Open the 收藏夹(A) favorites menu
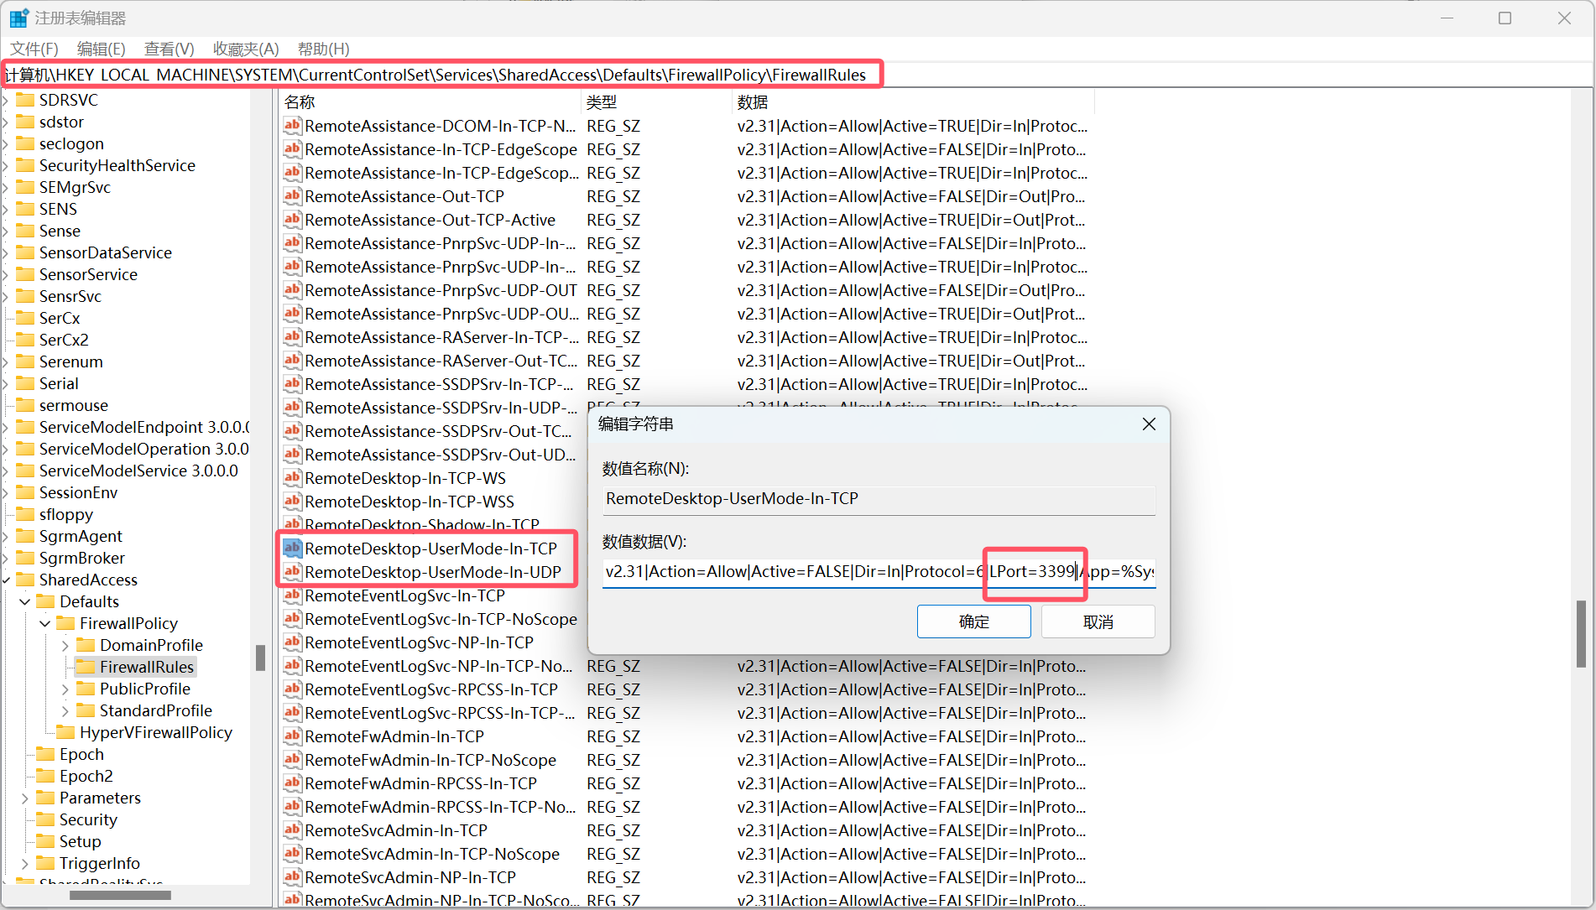This screenshot has width=1596, height=910. point(246,49)
